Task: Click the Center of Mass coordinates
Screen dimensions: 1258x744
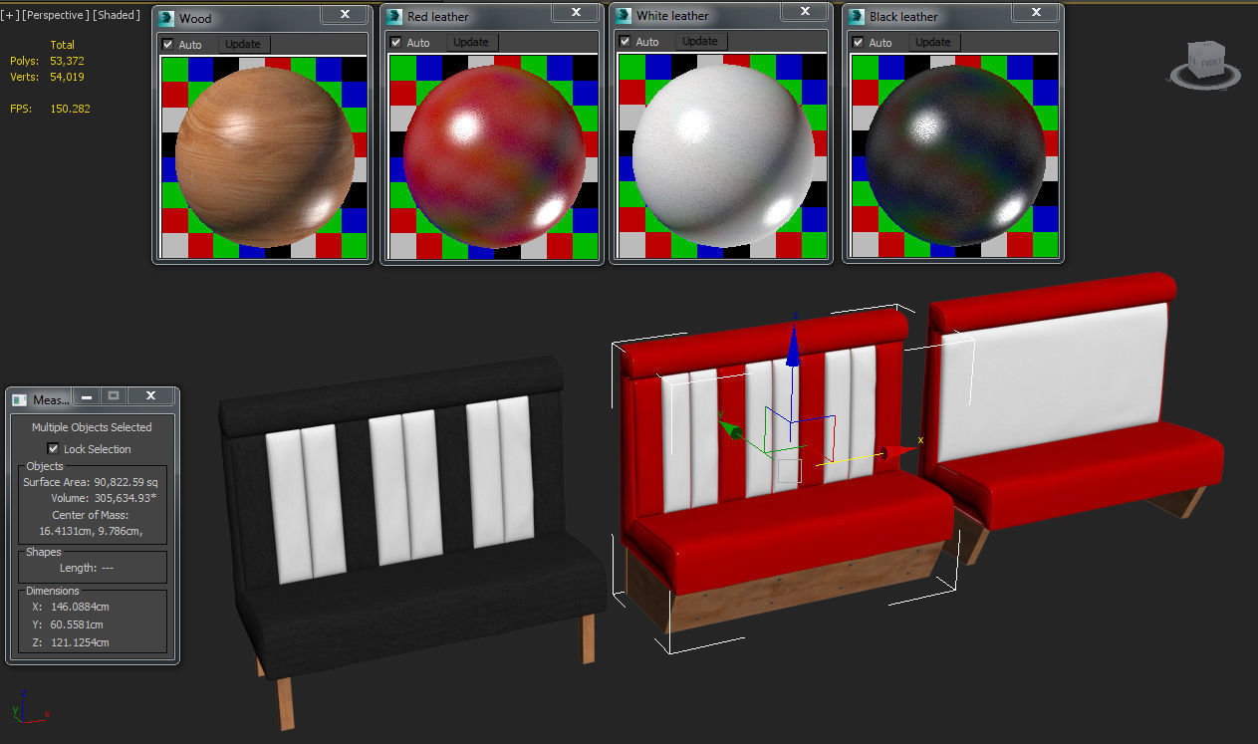Action: 91,531
